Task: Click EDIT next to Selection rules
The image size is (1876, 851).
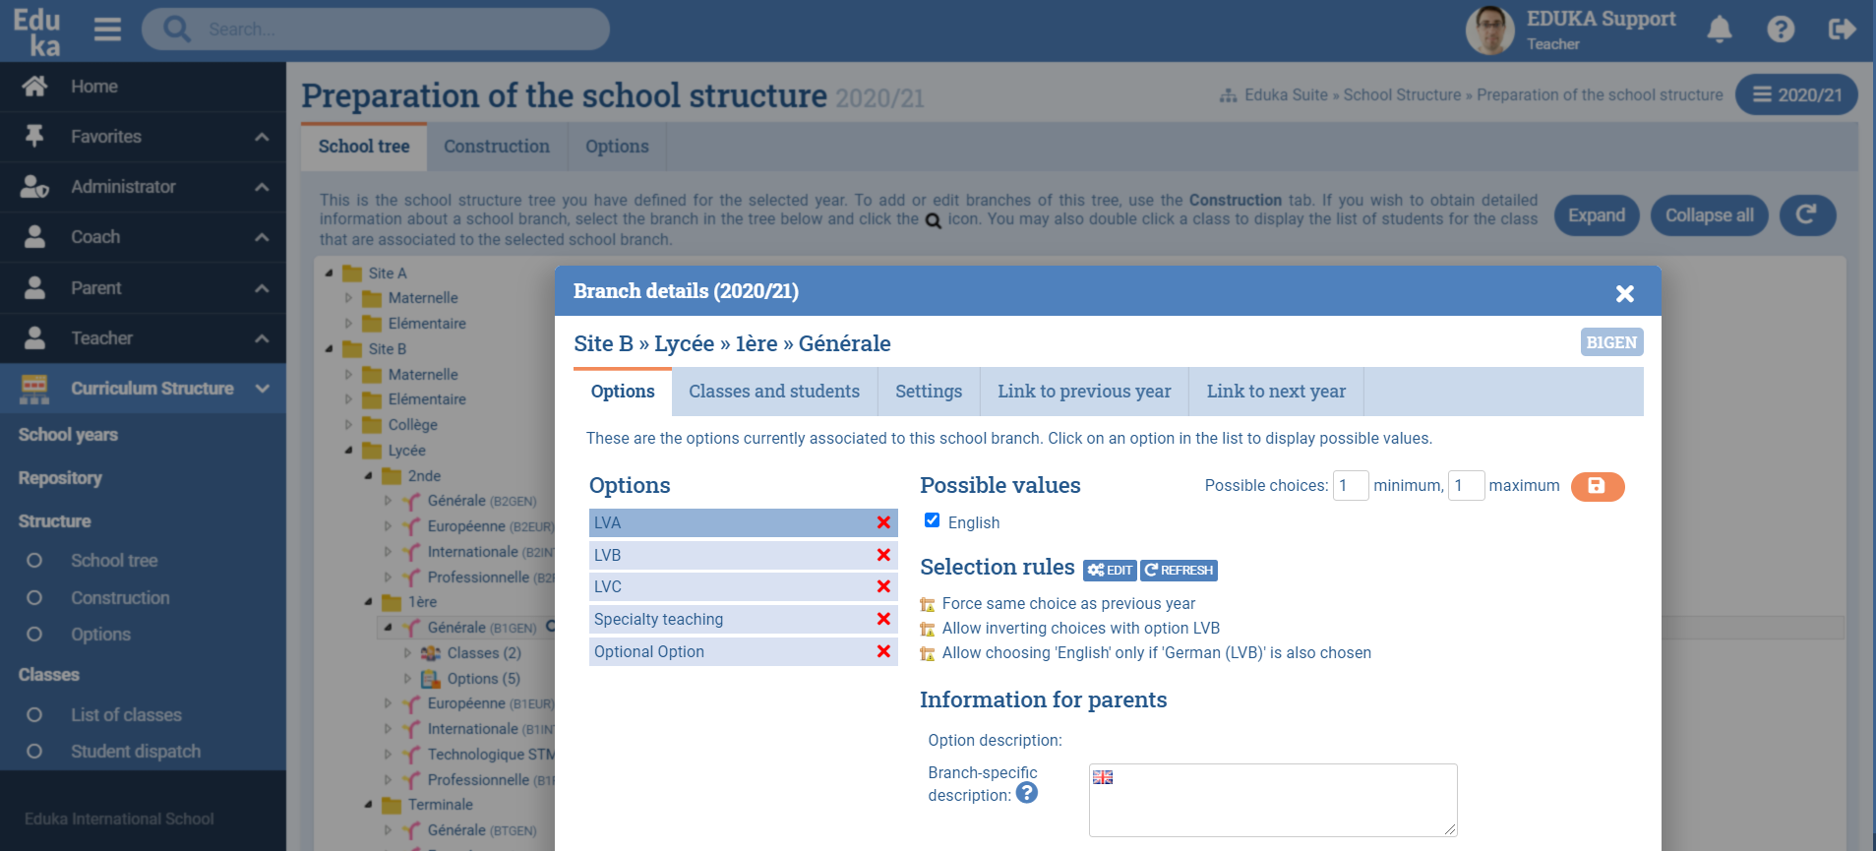Action: pyautogui.click(x=1110, y=571)
